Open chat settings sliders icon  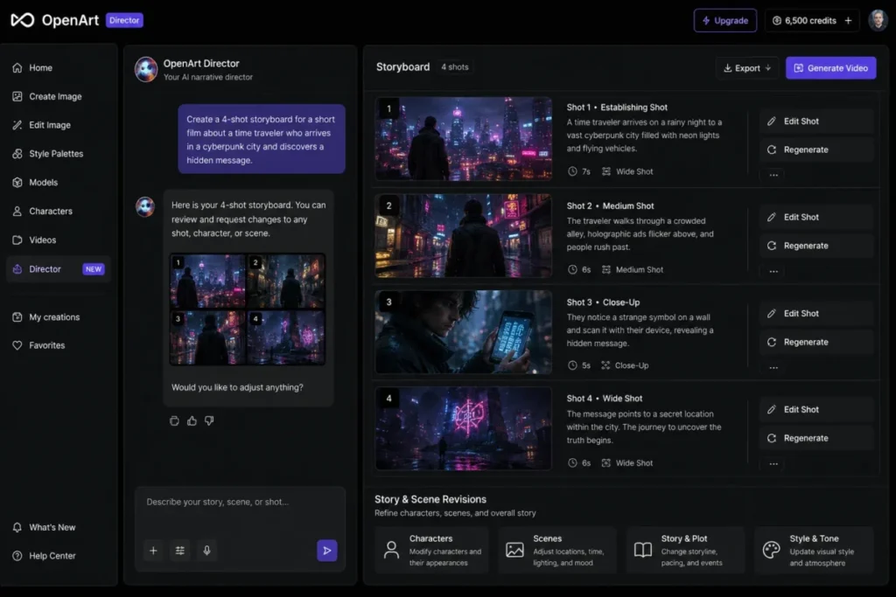180,550
